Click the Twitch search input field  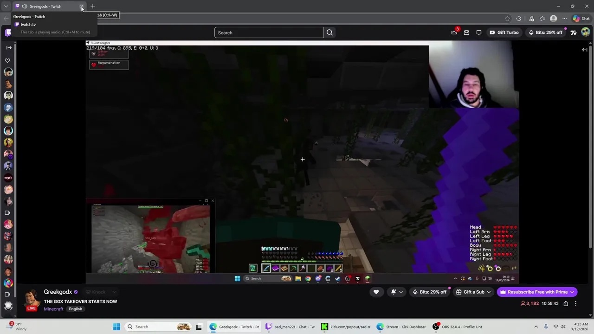(x=269, y=32)
